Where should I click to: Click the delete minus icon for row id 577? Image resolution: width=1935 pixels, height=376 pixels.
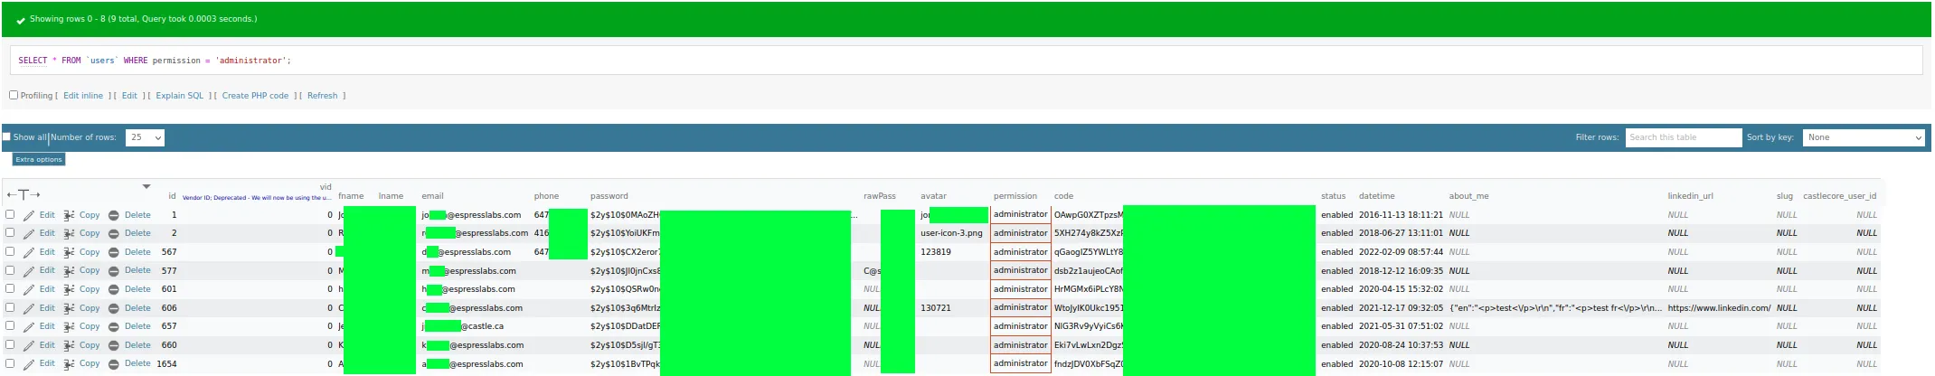114,270
